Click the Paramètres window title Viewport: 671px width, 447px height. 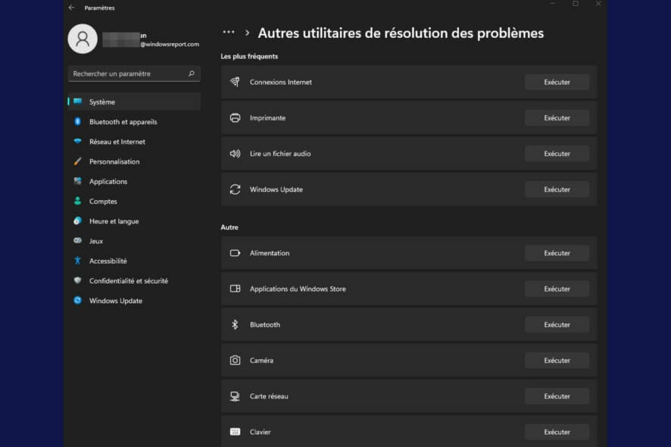99,8
